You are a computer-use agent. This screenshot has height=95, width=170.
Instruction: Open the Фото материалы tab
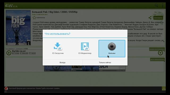(x=157, y=60)
